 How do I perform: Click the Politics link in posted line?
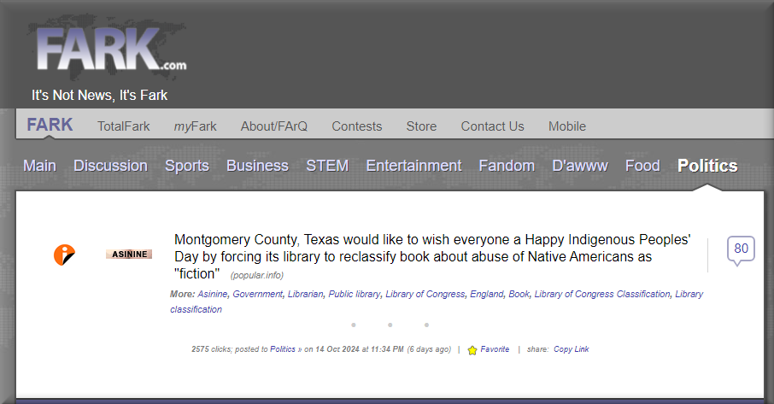(283, 349)
